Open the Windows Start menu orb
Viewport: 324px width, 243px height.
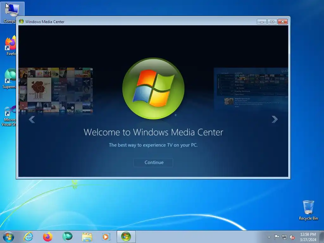pos(9,237)
